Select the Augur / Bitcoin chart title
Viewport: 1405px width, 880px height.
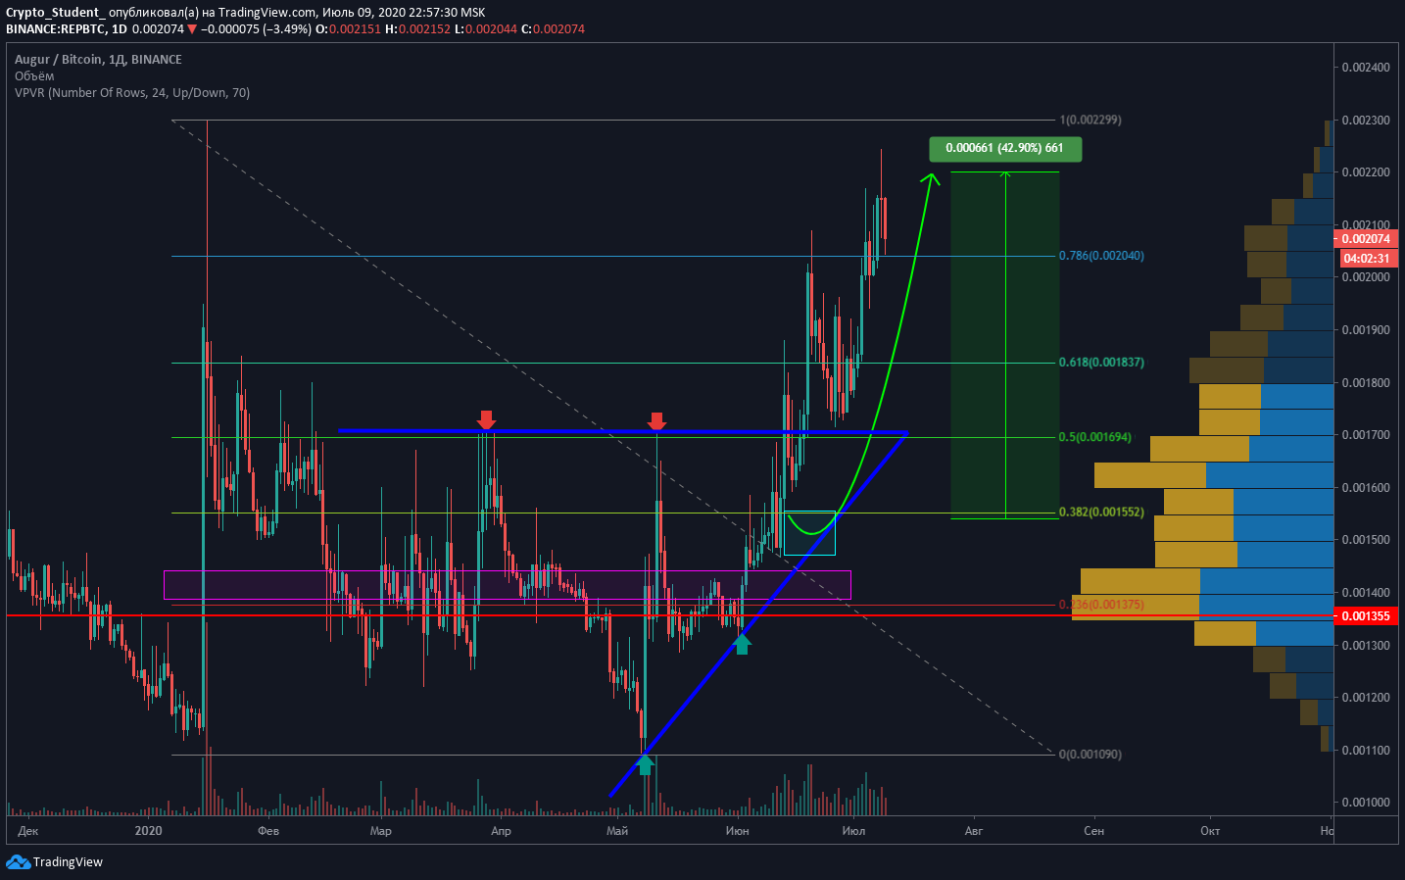pyautogui.click(x=98, y=60)
